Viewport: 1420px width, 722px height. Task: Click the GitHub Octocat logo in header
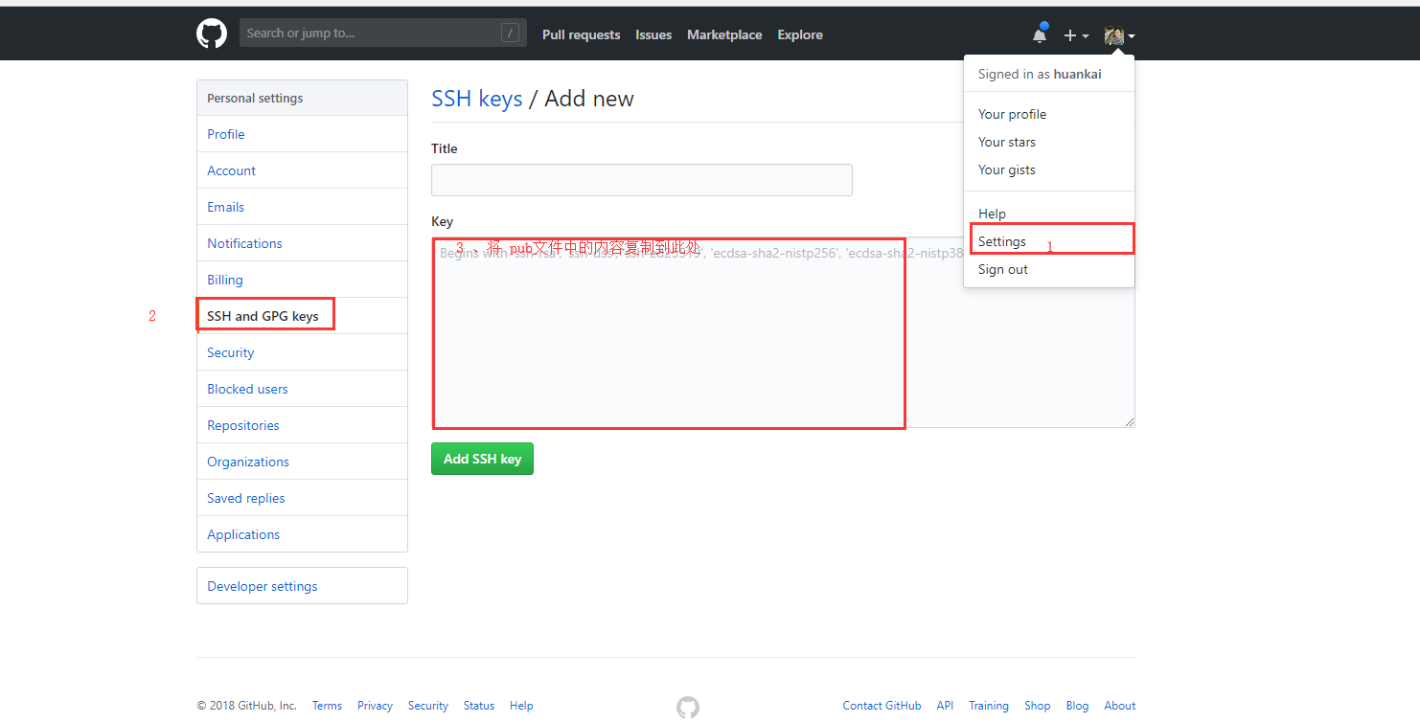tap(212, 34)
